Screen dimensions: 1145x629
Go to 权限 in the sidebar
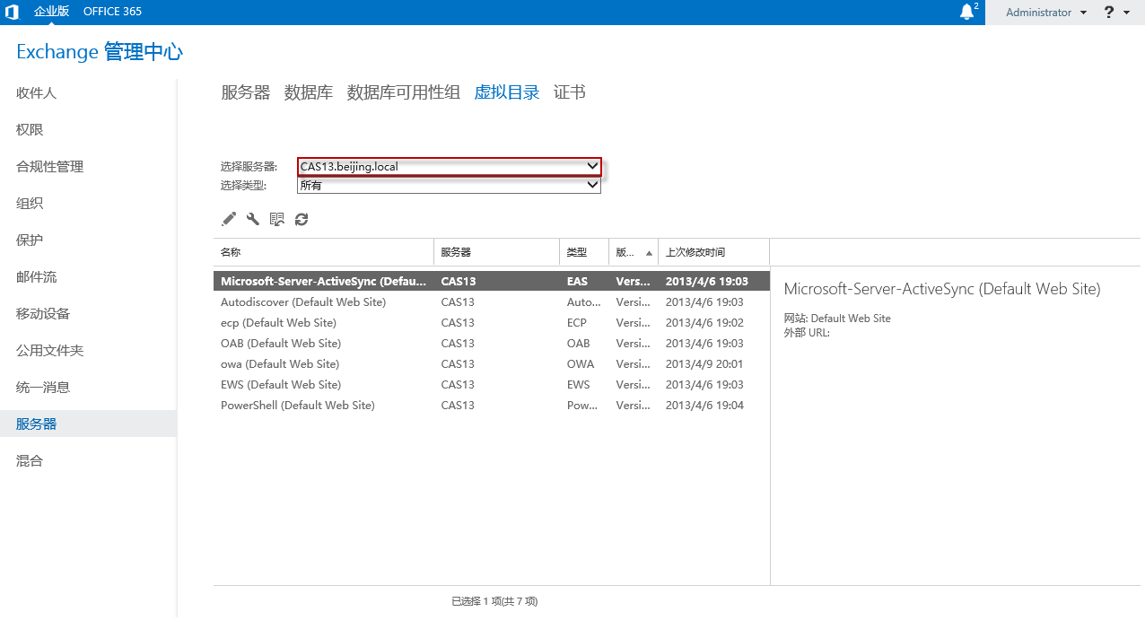tap(30, 130)
